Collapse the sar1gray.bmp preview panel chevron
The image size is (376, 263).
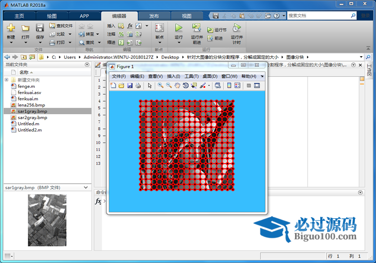pos(86,187)
